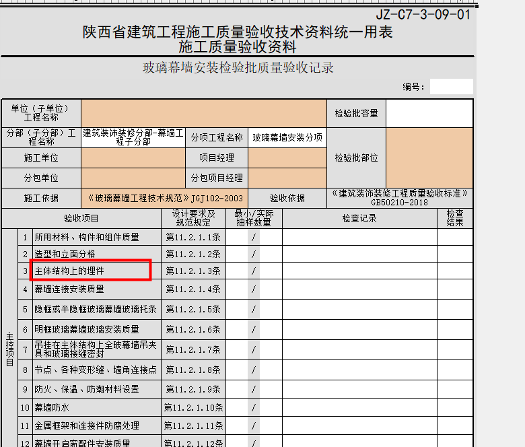The image size is (525, 447).
Task: Select the 玻璃幕墙安装分项 cell
Action: coord(287,137)
